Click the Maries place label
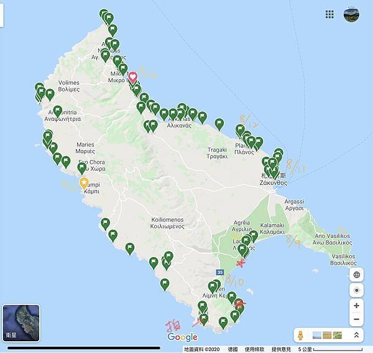 (x=85, y=148)
